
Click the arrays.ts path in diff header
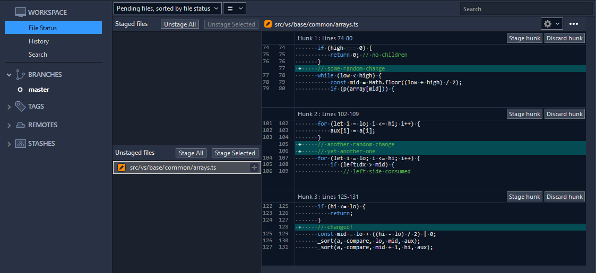(x=316, y=24)
